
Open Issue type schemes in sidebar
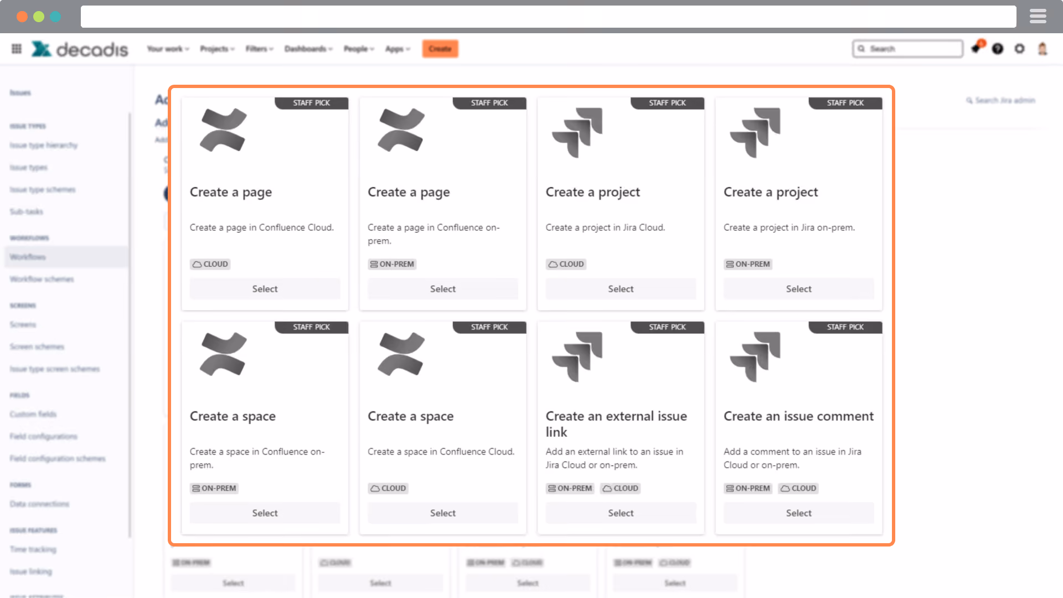(x=43, y=189)
